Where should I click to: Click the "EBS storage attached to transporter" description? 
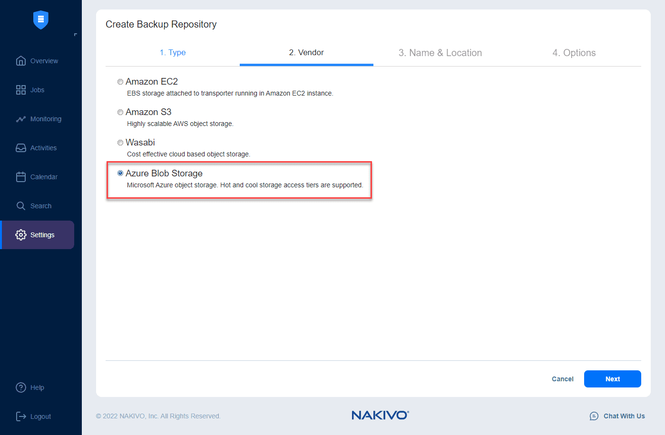point(230,93)
